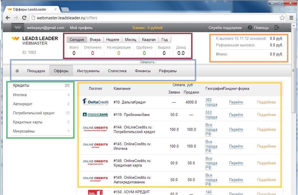The image size is (298, 195).
Task: Select the Год period tab
Action: 164,40
